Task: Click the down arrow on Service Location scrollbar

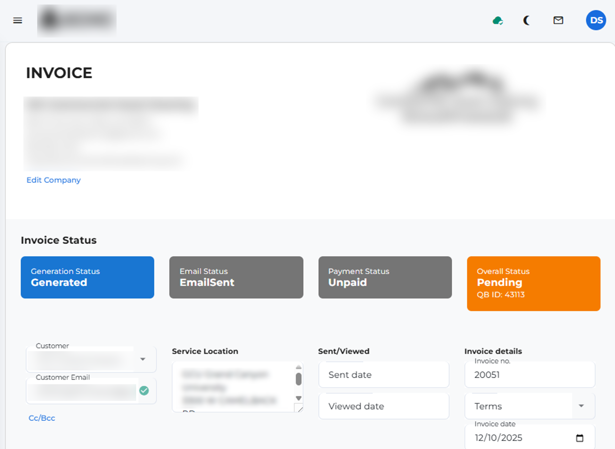Action: 298,398
